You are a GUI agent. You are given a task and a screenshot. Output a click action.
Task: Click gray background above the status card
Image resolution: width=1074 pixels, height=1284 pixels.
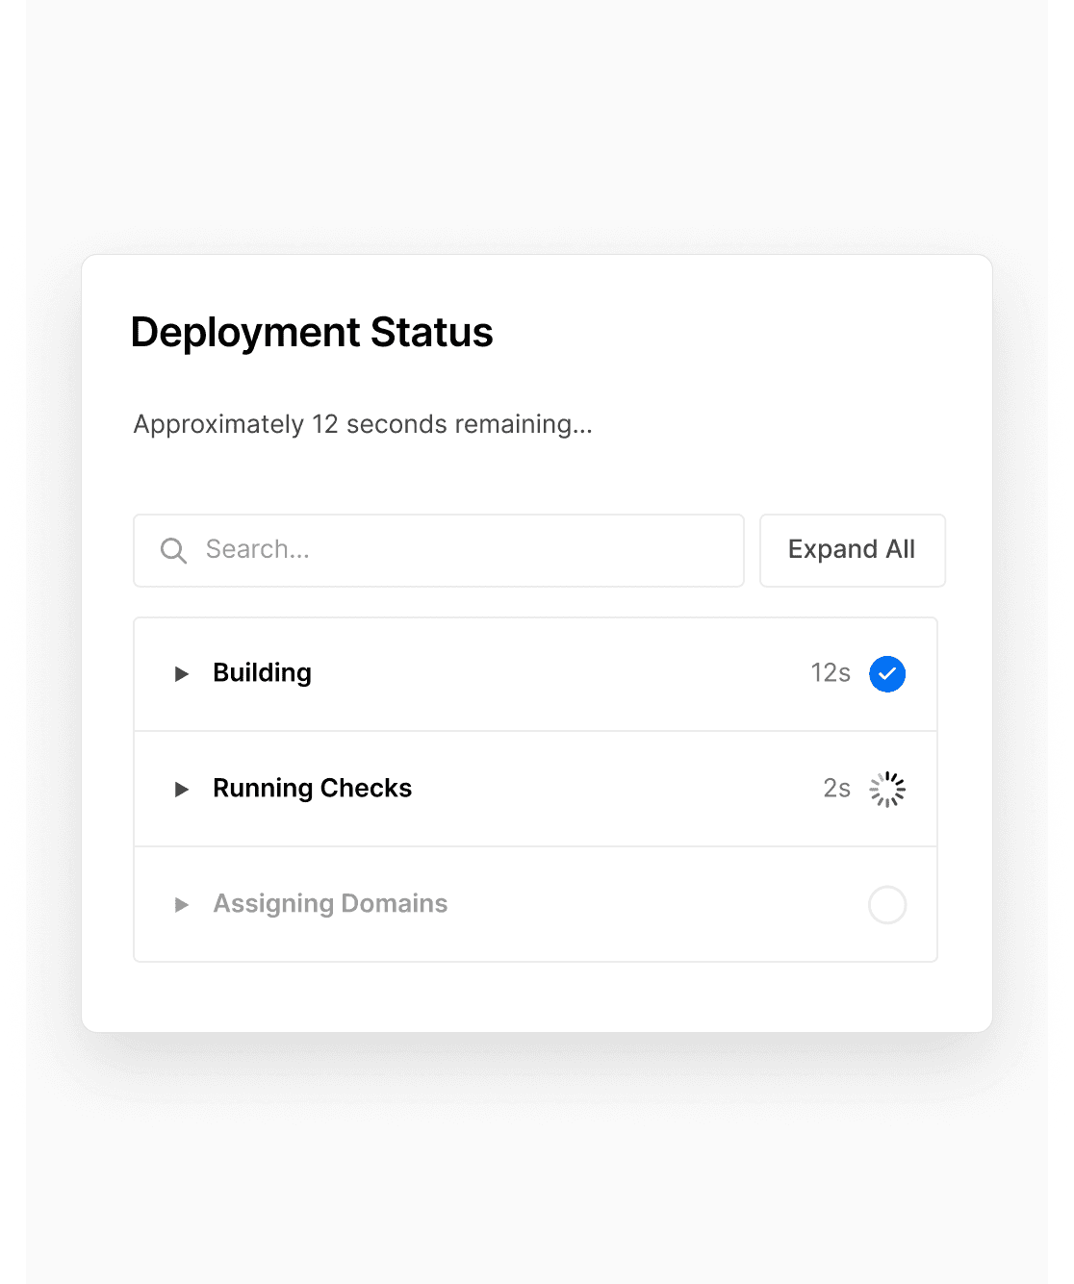pyautogui.click(x=535, y=125)
